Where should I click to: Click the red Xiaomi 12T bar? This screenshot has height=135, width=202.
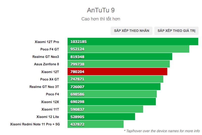click(117, 72)
